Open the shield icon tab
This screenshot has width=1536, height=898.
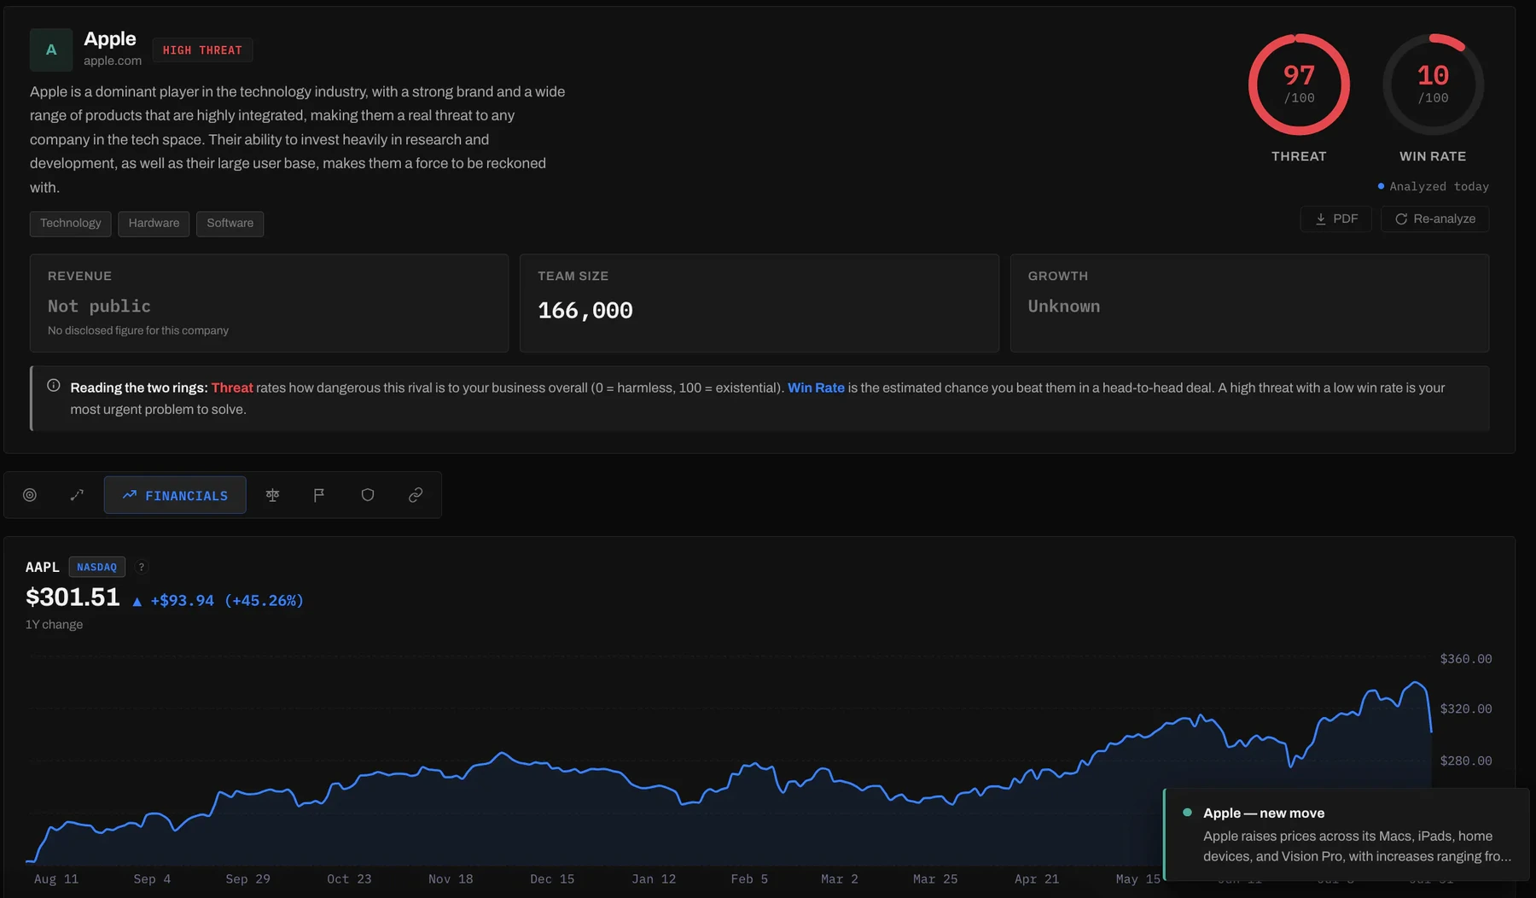[368, 495]
